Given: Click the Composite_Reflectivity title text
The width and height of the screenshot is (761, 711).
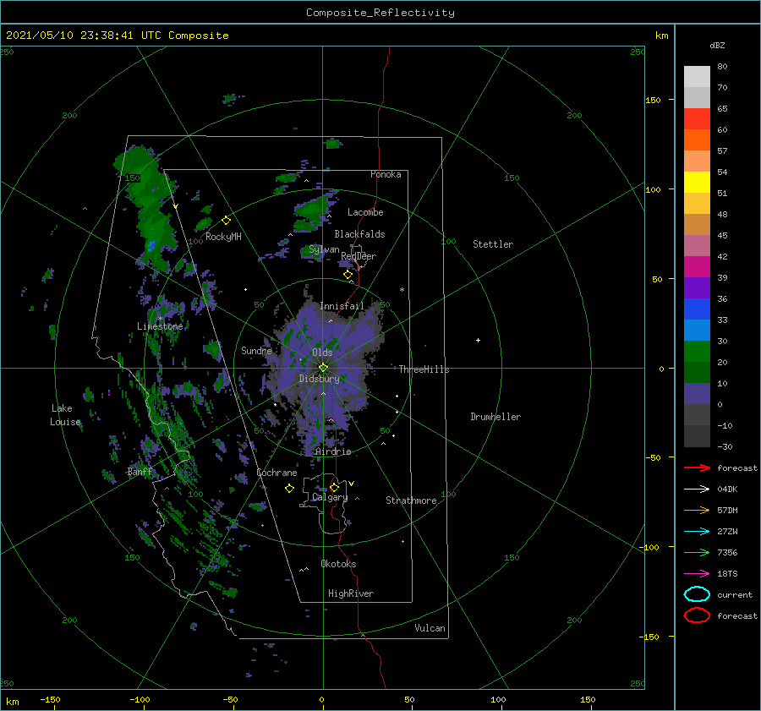Looking at the screenshot, I should click(380, 13).
